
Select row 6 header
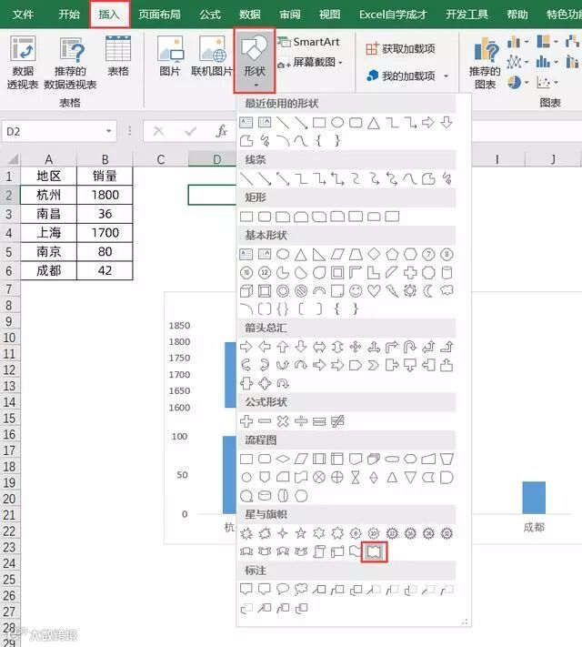9,270
